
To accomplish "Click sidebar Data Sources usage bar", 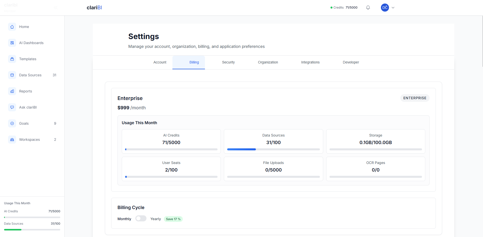I will [32, 230].
